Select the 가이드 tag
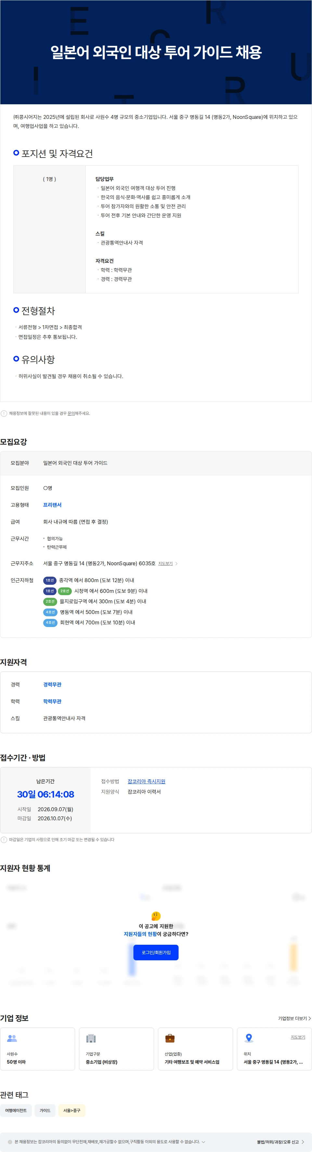 (45, 1110)
